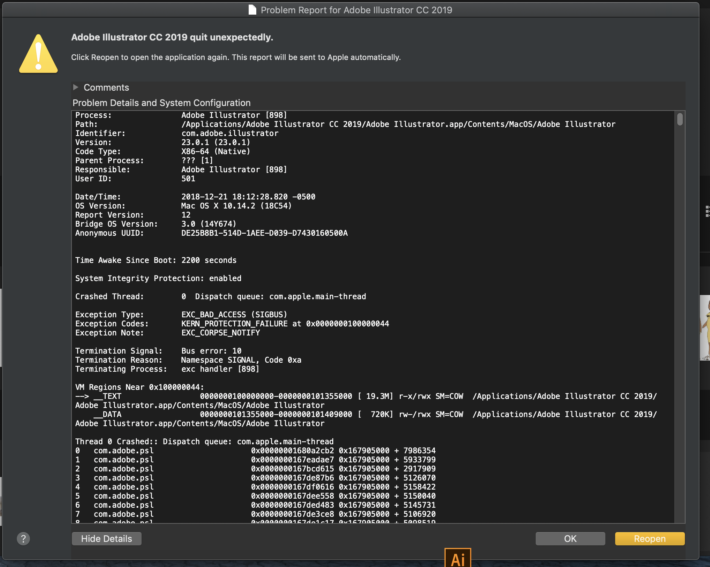710x567 pixels.
Task: Click stack frame 1 ending 5933799
Action: (255, 460)
